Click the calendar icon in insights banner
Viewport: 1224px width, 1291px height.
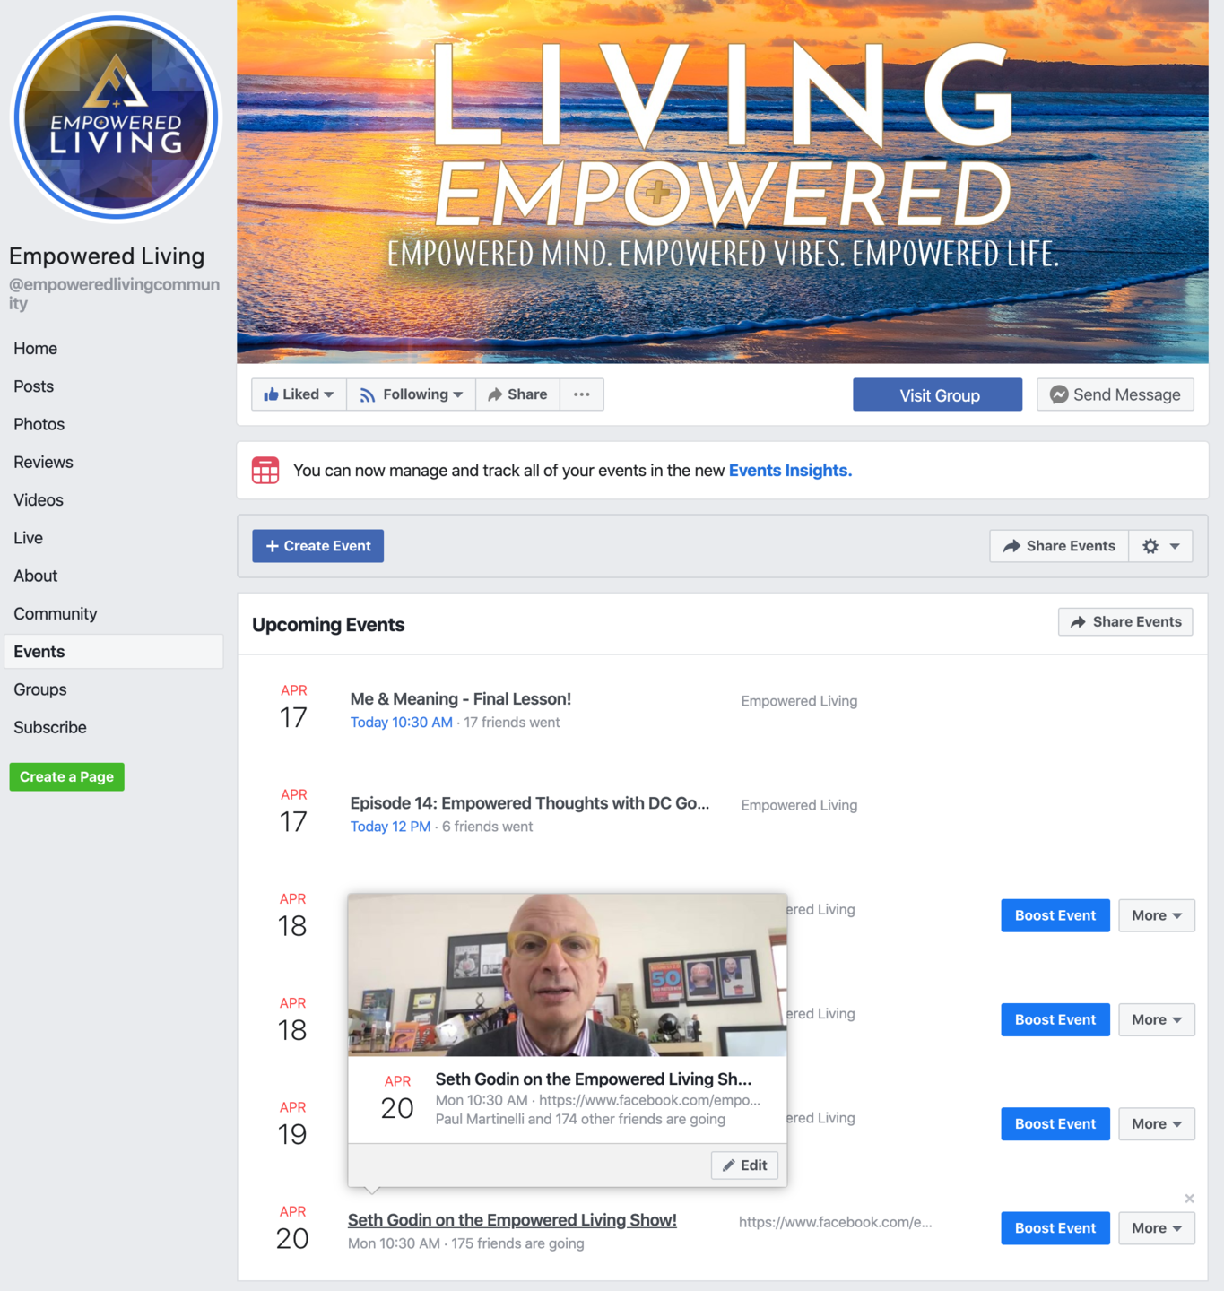(265, 470)
